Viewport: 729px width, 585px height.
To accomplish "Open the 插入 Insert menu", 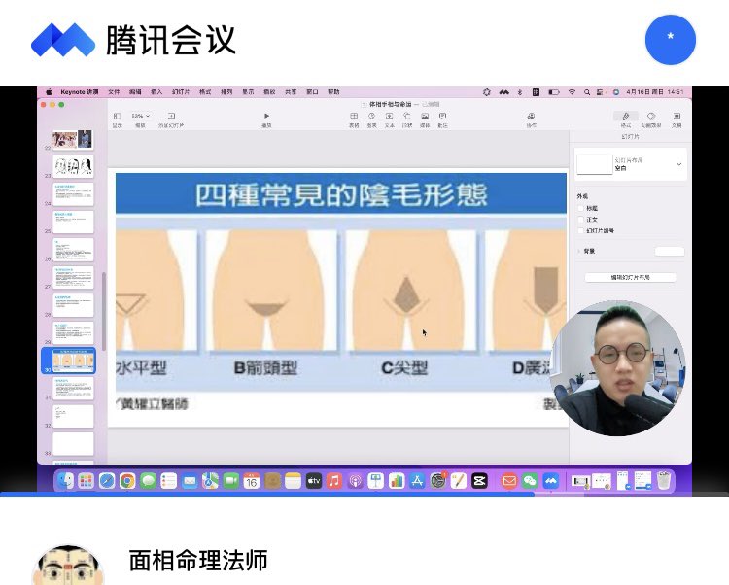I will pyautogui.click(x=156, y=92).
